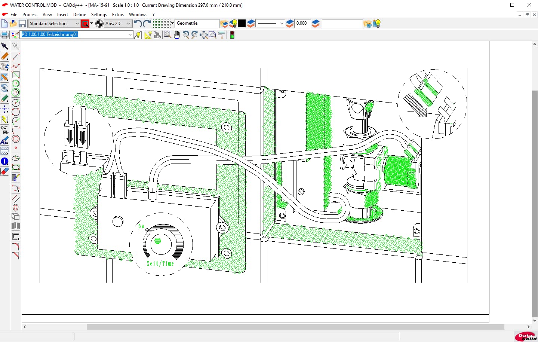The height and width of the screenshot is (342, 538).
Task: Click the zoom magnifier tool
Action: pos(167,35)
